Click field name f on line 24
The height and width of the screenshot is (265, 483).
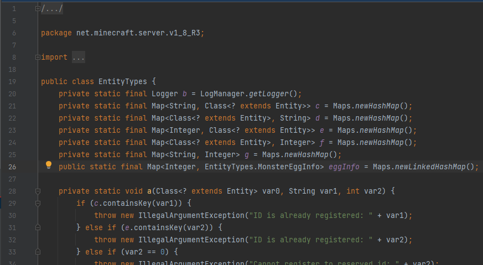[x=321, y=142]
